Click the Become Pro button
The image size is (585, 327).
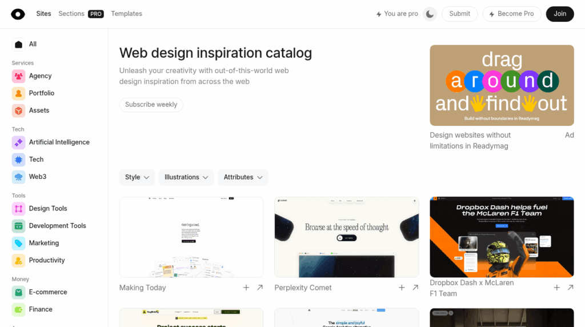pyautogui.click(x=511, y=14)
